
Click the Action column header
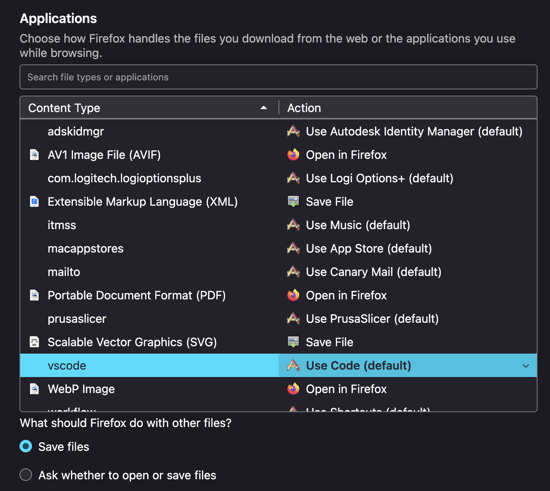coord(408,108)
